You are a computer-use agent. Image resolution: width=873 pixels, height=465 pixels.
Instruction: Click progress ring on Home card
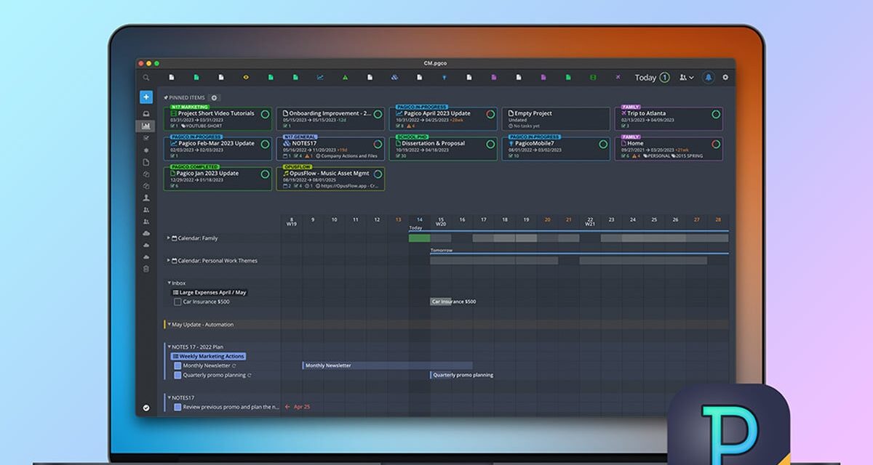(716, 145)
